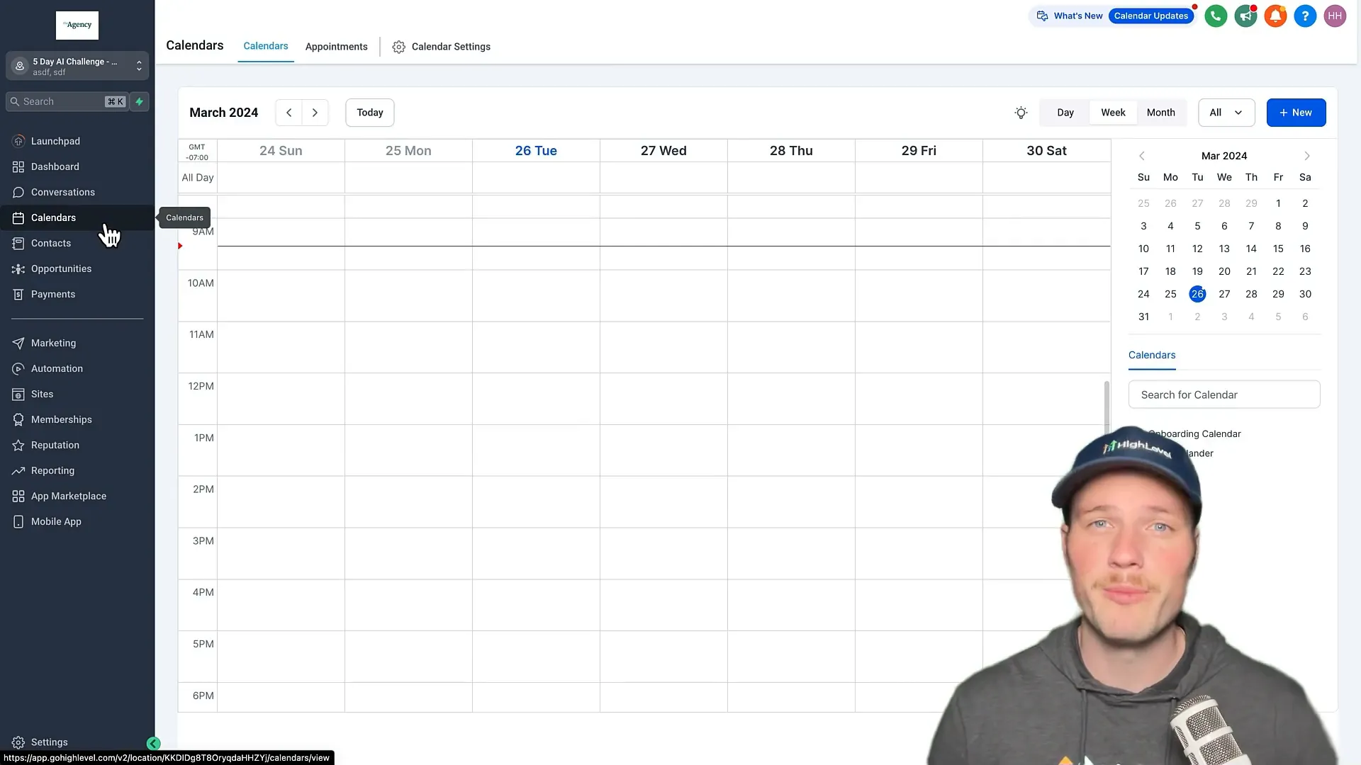Mini calendar next month arrow

tap(1307, 156)
